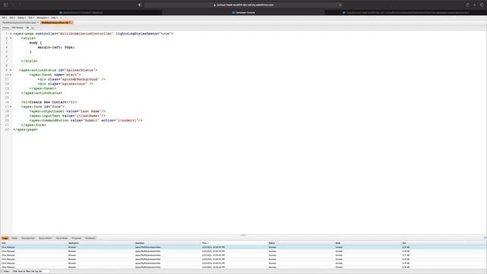Switch to the Progress panel tab

[x=76, y=238]
